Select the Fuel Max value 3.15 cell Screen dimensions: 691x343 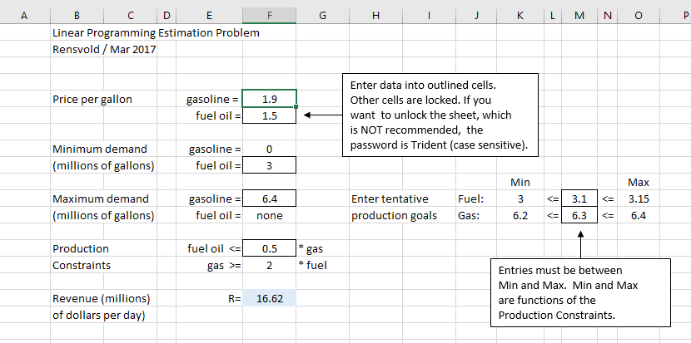click(638, 199)
